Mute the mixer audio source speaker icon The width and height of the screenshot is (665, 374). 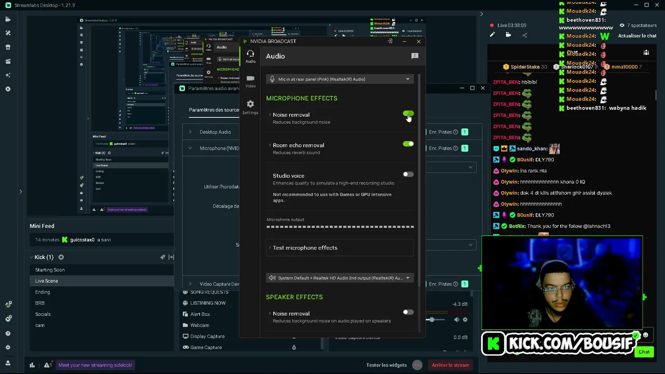pyautogui.click(x=457, y=320)
